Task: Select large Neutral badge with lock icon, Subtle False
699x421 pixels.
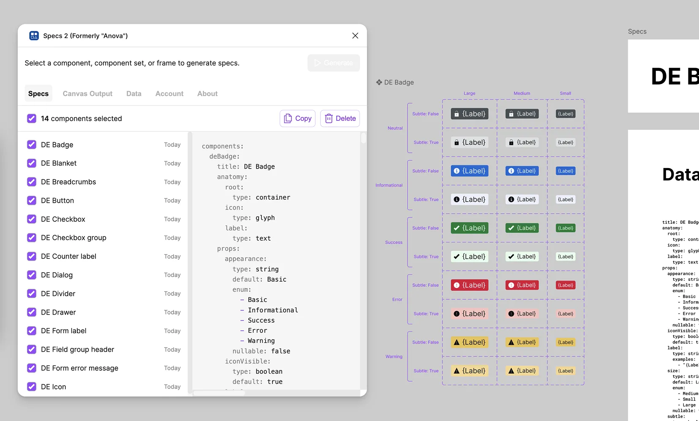Action: click(470, 114)
